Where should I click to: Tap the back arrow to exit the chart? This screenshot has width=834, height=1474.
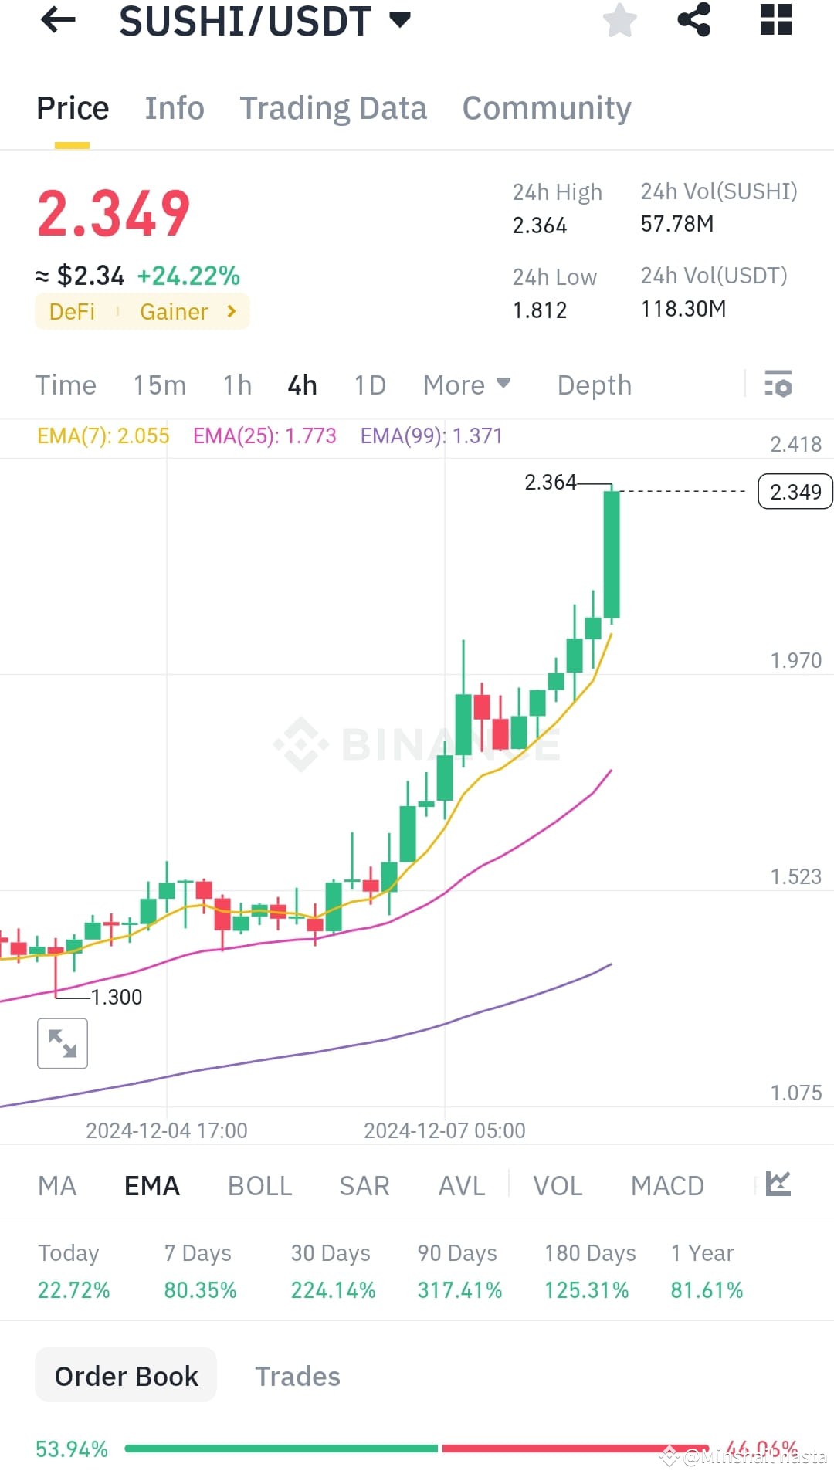[x=58, y=21]
